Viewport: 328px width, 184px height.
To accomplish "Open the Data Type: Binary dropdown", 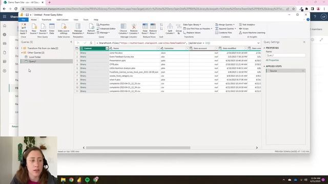I will pyautogui.click(x=192, y=25).
